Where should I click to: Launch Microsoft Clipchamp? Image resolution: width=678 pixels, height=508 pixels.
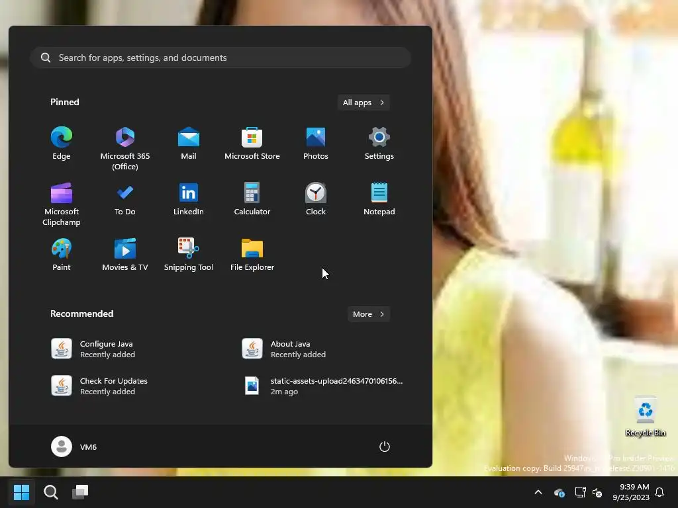62,204
